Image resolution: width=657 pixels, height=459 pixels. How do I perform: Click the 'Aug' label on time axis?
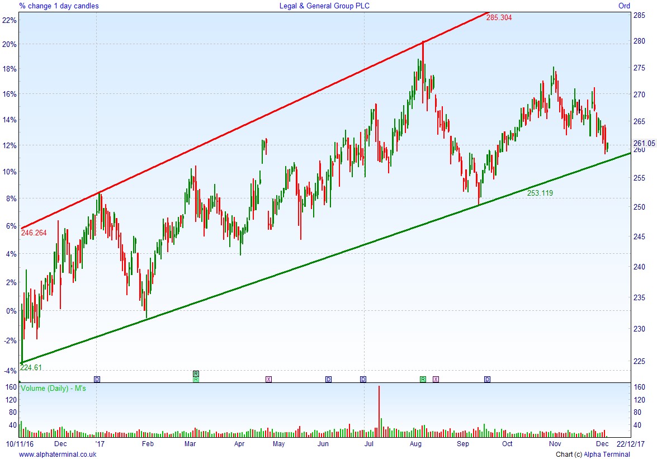[x=415, y=443]
